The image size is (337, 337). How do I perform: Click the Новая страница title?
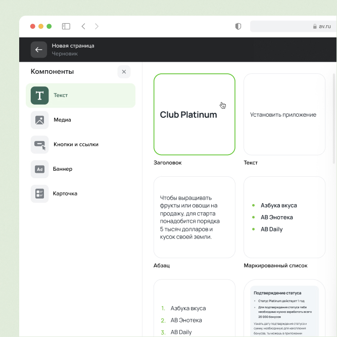(x=73, y=46)
